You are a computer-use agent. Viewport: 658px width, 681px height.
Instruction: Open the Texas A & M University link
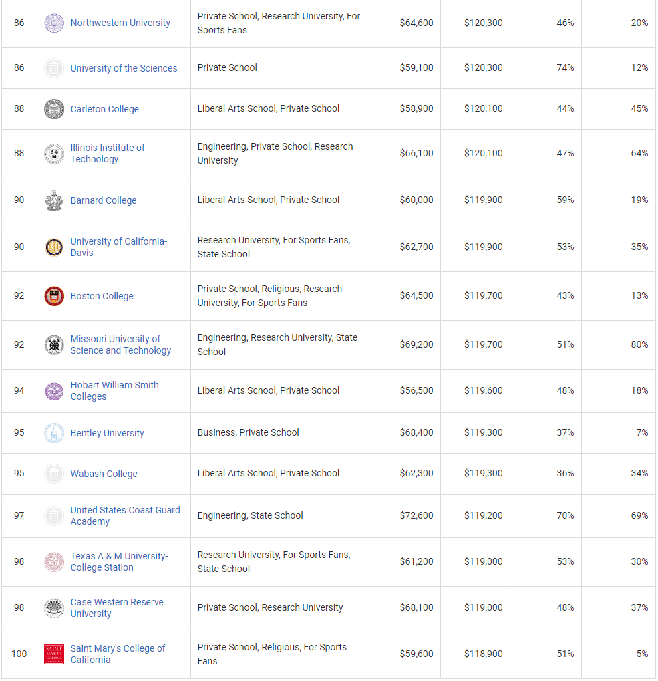tap(119, 561)
